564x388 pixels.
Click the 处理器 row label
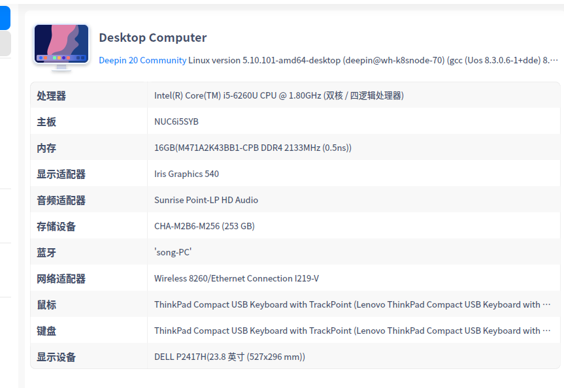click(52, 95)
